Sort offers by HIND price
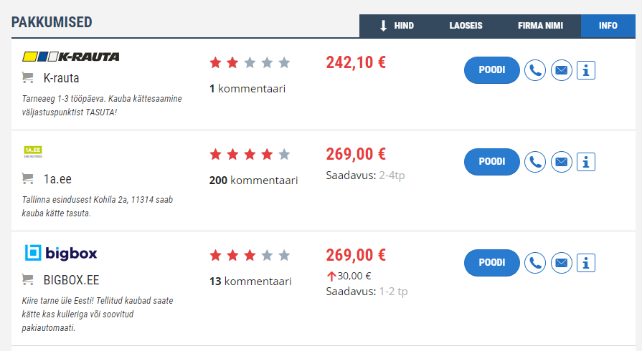 coord(397,26)
